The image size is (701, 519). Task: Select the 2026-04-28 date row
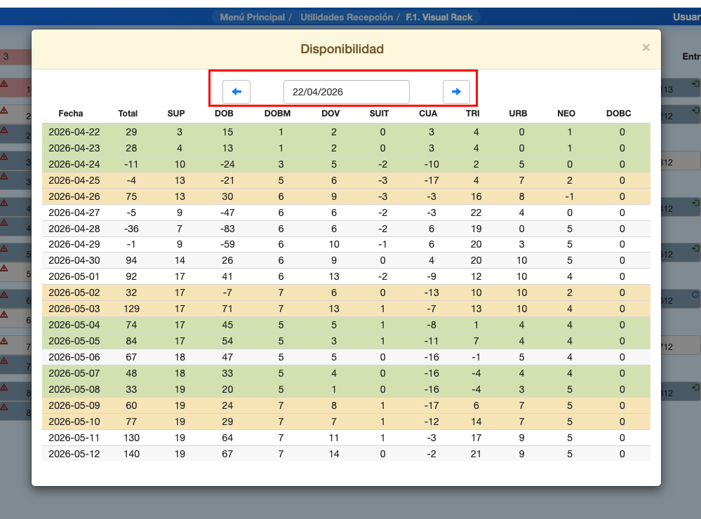74,229
